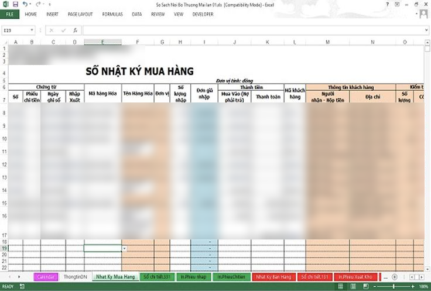The image size is (431, 291).
Task: Switch to the VIEW ribbon tab
Action: pyautogui.click(x=179, y=14)
